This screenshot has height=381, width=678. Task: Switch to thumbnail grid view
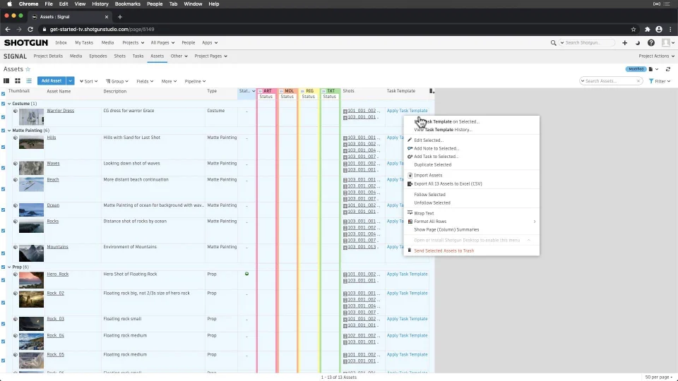(x=17, y=80)
